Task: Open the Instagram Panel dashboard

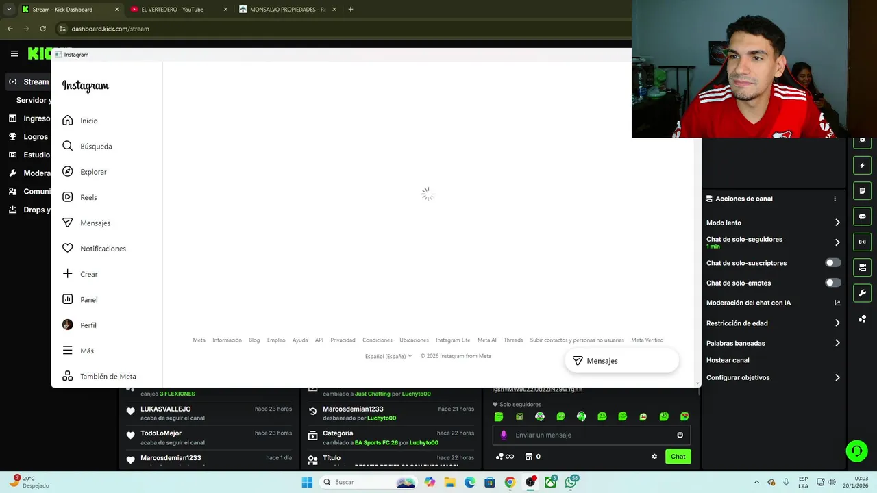Action: 80,299
